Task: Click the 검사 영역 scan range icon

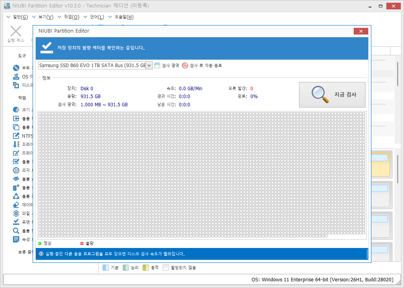Action: point(157,65)
